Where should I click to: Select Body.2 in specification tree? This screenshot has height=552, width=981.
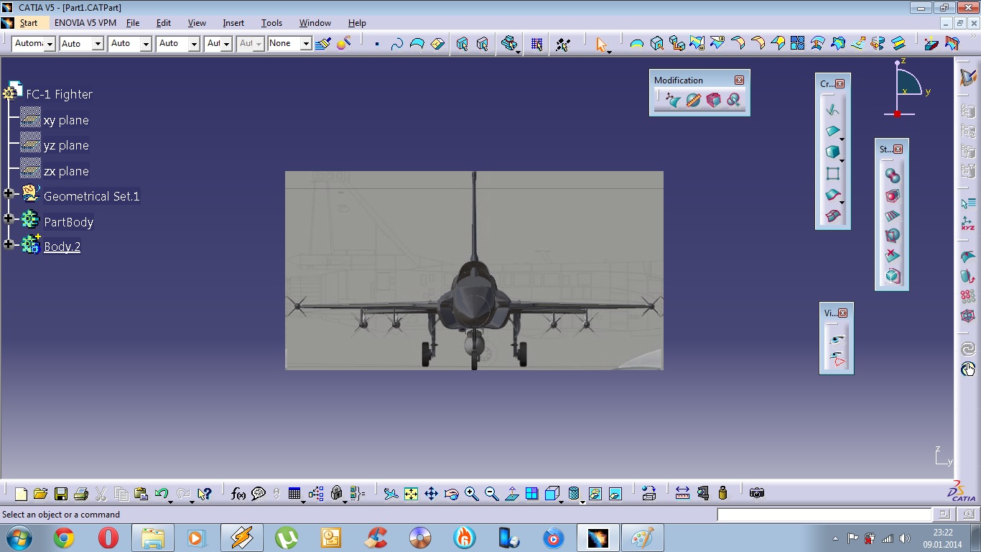[62, 247]
